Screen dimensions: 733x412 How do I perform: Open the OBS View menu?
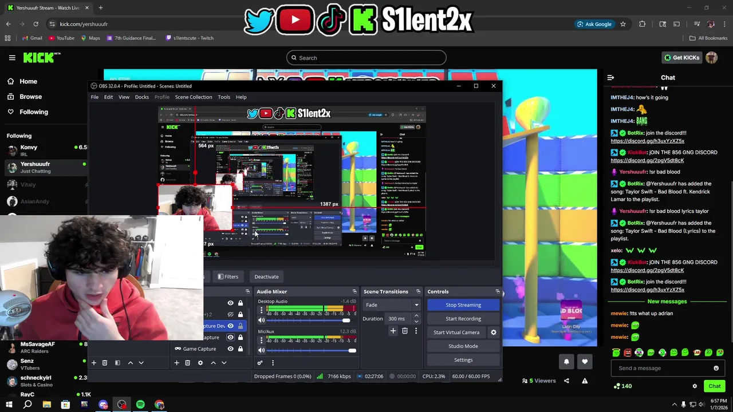(124, 97)
